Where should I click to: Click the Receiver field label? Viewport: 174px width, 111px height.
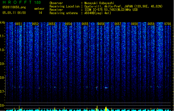[56, 10]
